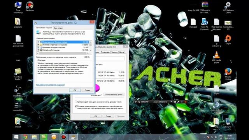Viewport: 249px width, 140px height.
Task: Open the ip webcam-ip text file
Action: [x=216, y=41]
